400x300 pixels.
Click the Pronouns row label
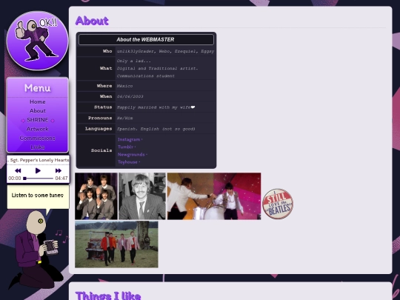point(100,118)
